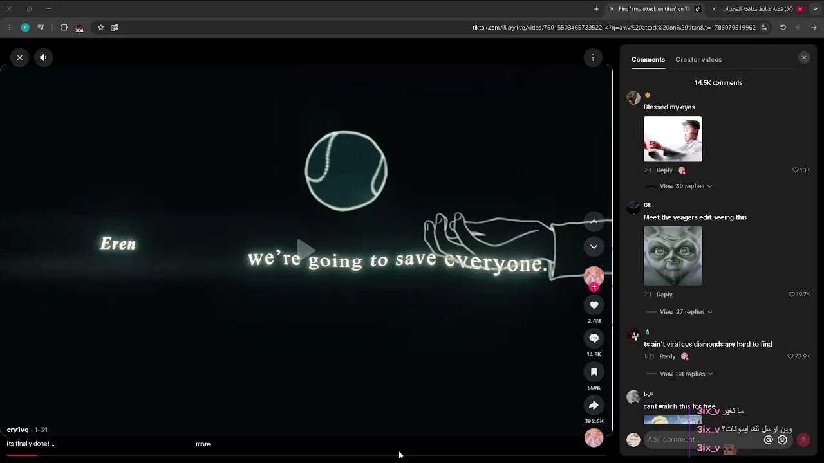The image size is (824, 463).
Task: Open site information settings icon in address bar
Action: tap(765, 28)
